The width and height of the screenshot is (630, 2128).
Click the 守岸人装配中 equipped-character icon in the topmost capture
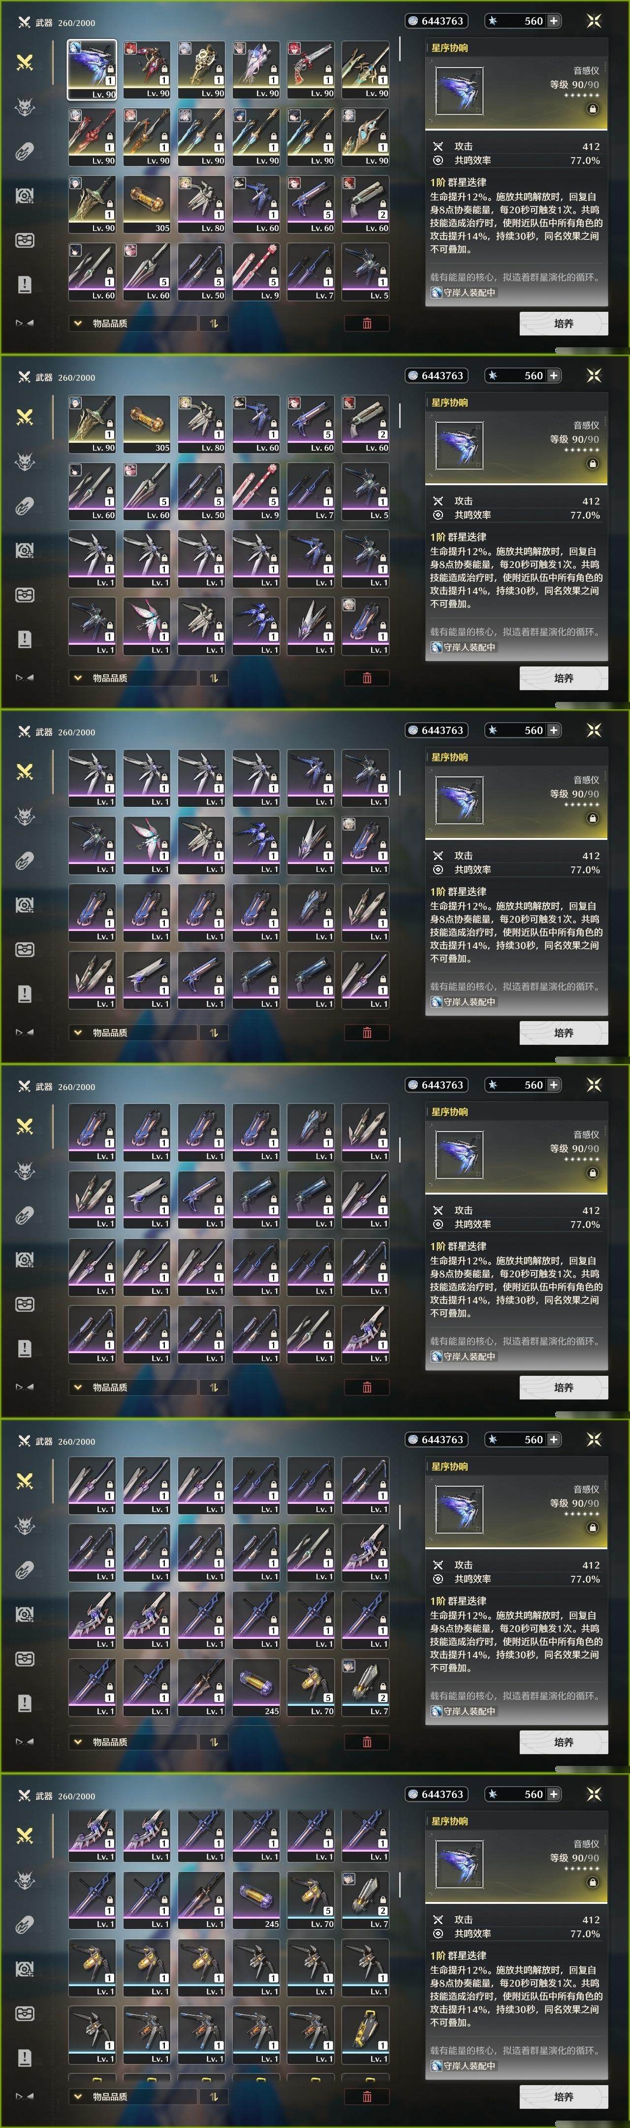coord(436,293)
